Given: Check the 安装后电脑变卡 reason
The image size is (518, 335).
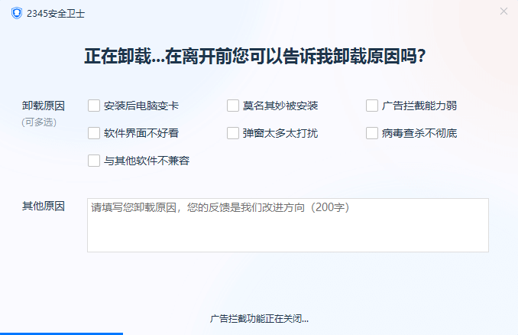Looking at the screenshot, I should pos(94,106).
